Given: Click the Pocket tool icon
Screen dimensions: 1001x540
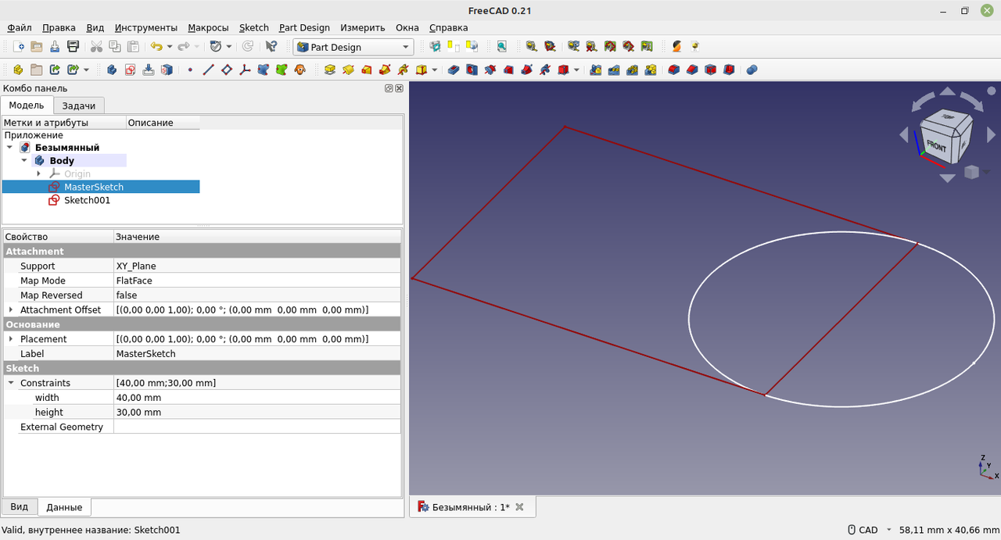Looking at the screenshot, I should [454, 70].
